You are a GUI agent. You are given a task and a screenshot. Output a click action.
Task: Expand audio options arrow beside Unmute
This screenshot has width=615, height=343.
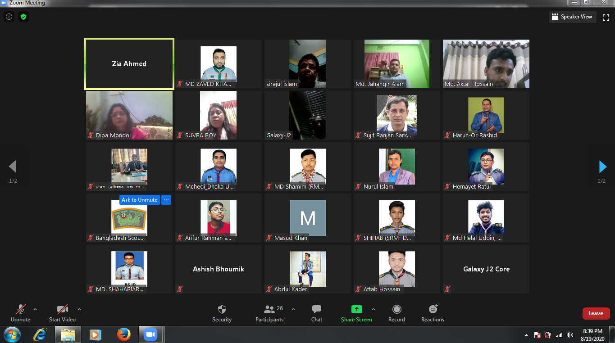pos(35,309)
